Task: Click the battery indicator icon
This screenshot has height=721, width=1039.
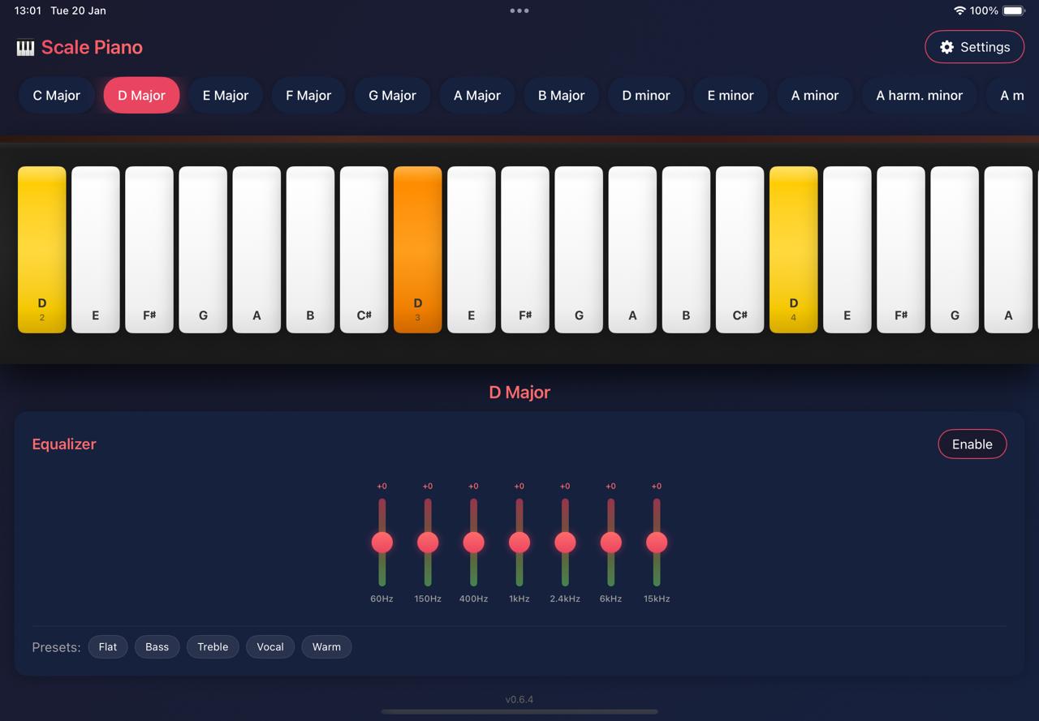Action: pos(1011,11)
